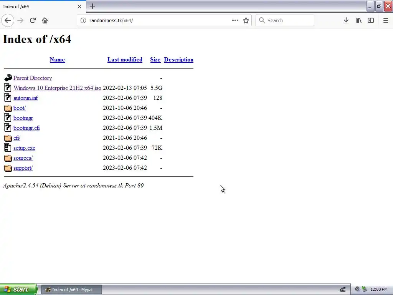Open the home page via house icon
The height and width of the screenshot is (295, 393).
(x=45, y=20)
